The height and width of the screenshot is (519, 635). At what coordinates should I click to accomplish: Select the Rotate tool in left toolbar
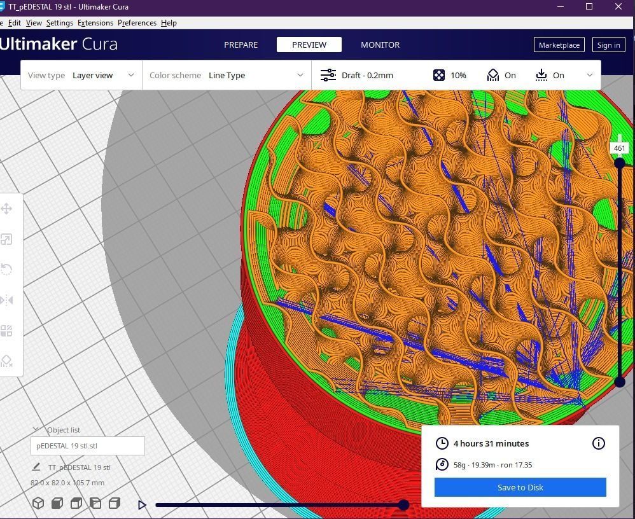pyautogui.click(x=6, y=269)
